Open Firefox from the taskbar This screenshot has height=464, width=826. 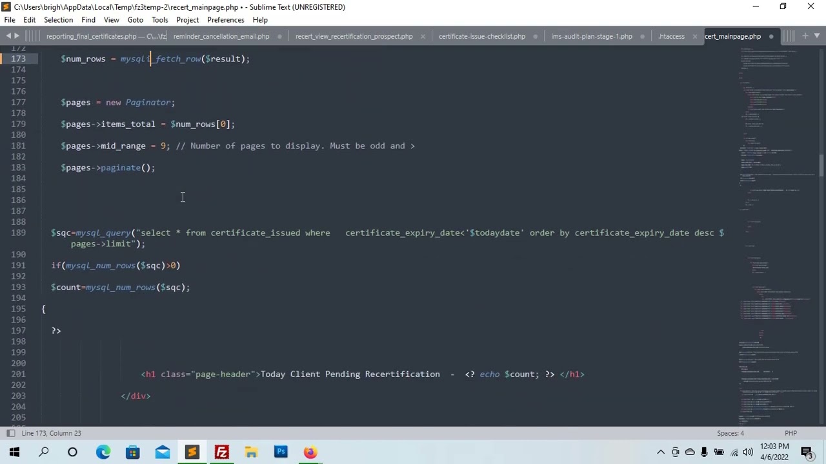click(x=310, y=452)
